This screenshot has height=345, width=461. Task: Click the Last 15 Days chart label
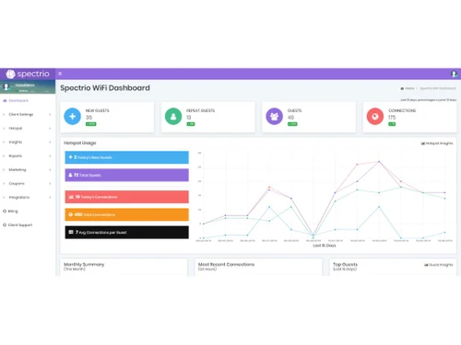(325, 246)
